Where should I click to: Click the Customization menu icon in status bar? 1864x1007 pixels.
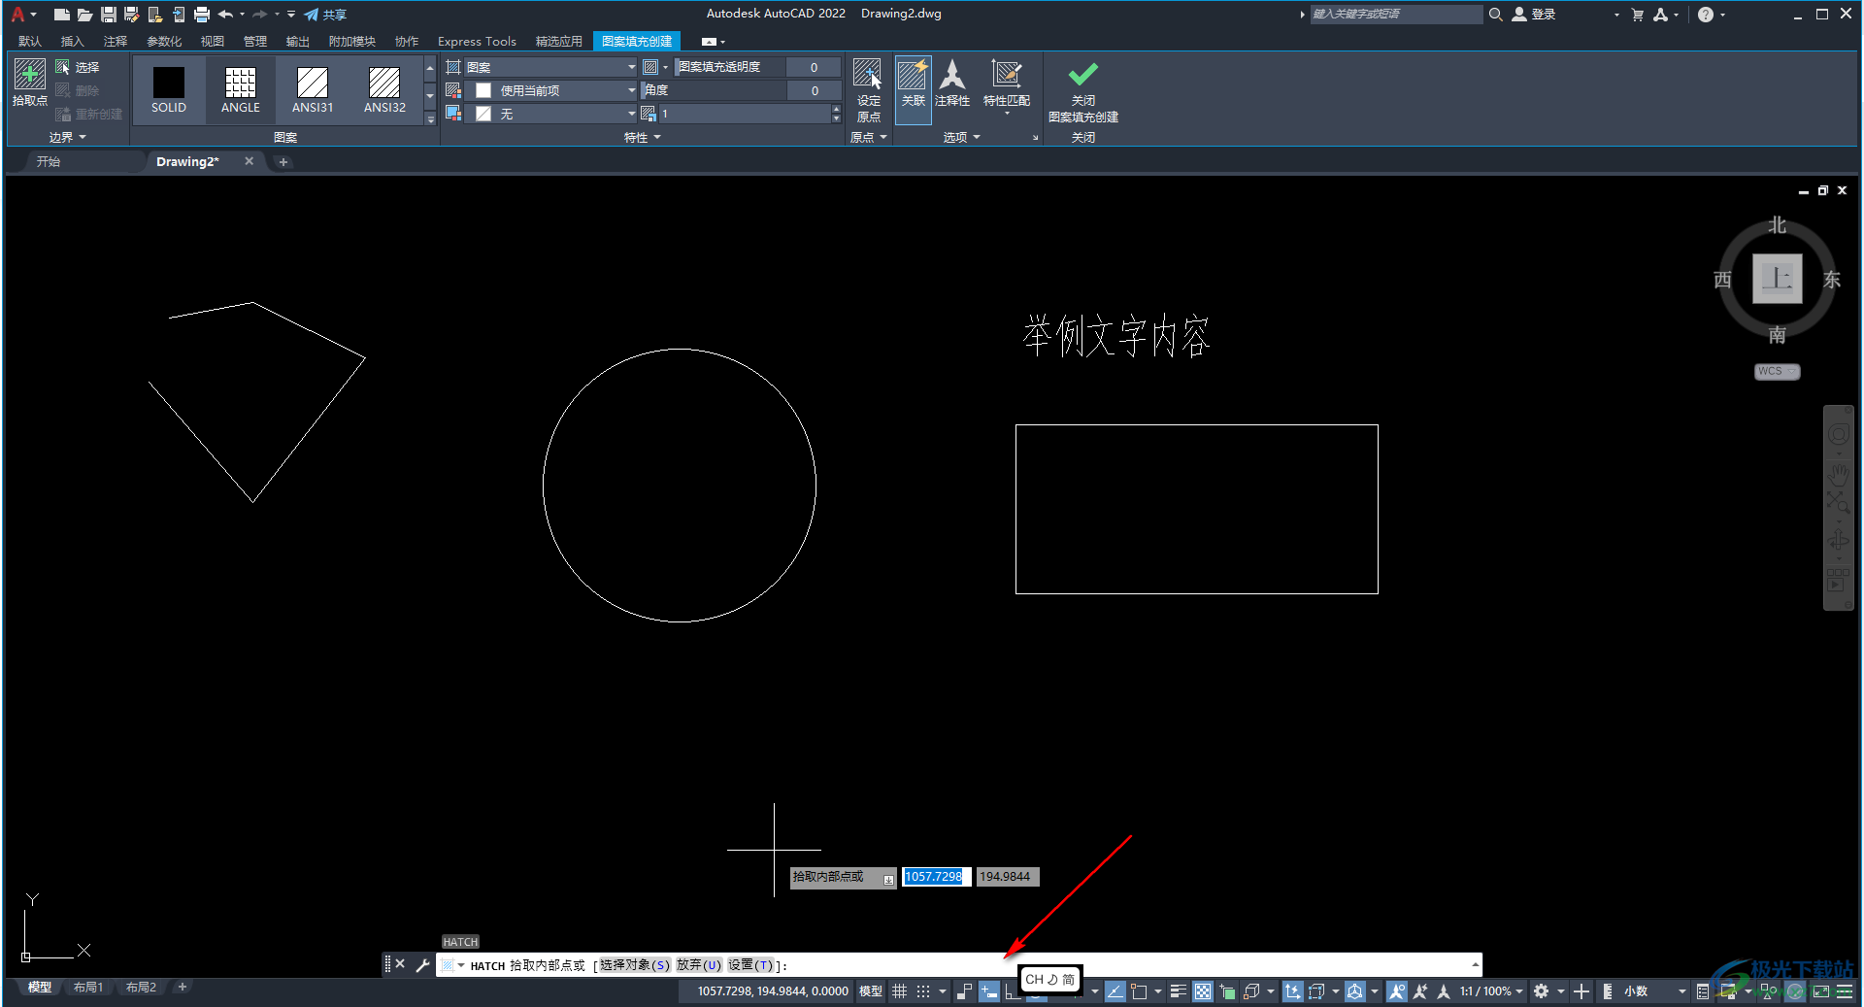pyautogui.click(x=1845, y=991)
